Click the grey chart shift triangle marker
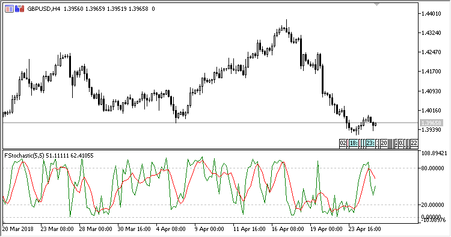 pos(376,5)
